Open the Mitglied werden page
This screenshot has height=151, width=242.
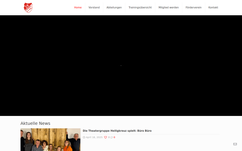coord(169,7)
